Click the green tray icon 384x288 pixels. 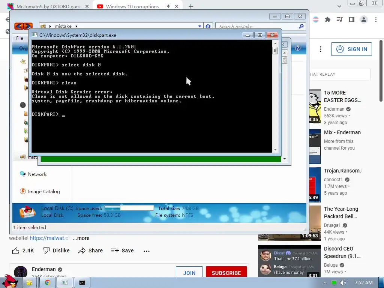pos(334,283)
